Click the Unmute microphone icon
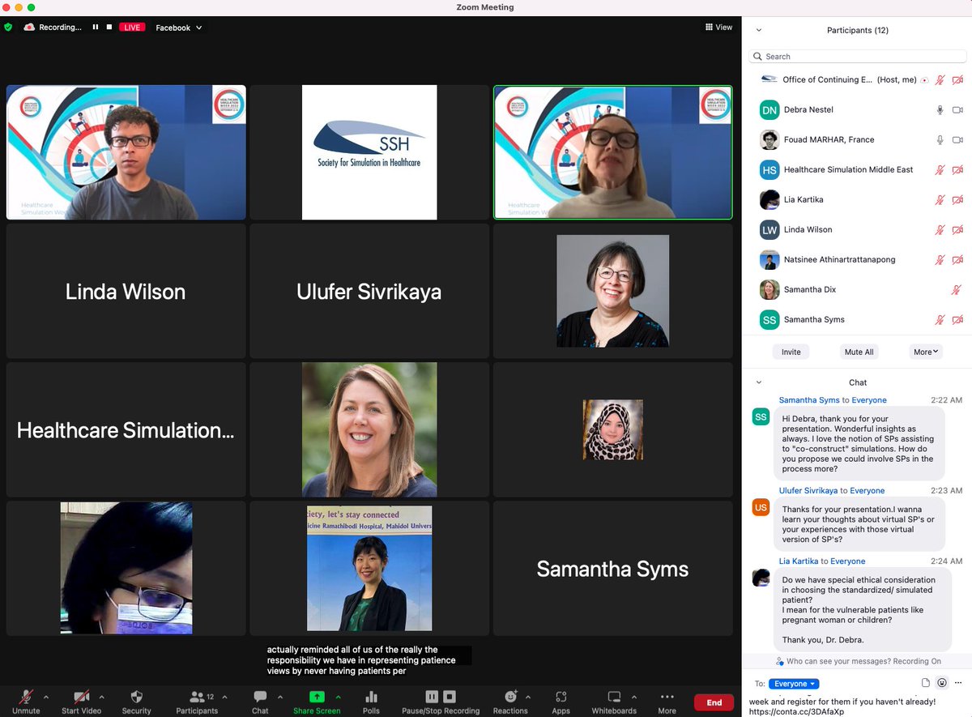 (26, 697)
